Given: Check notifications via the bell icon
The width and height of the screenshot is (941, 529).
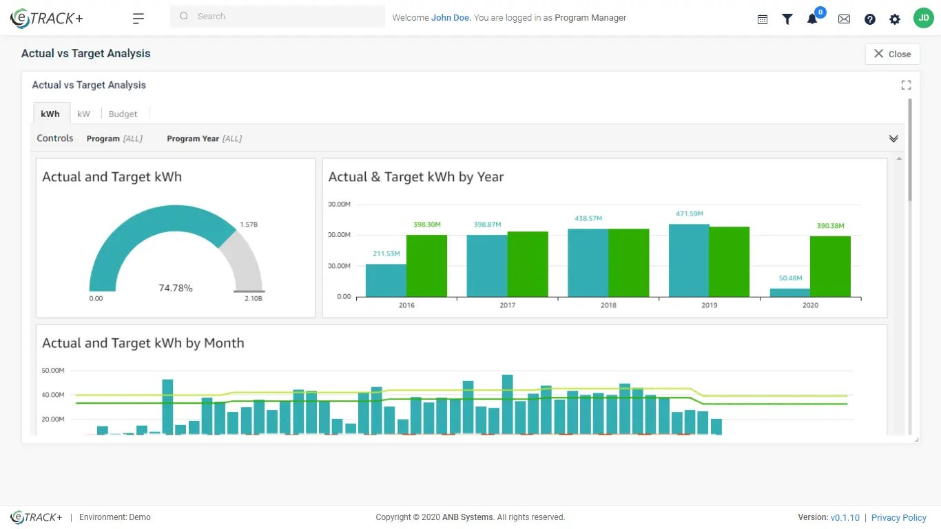Looking at the screenshot, I should click(812, 19).
